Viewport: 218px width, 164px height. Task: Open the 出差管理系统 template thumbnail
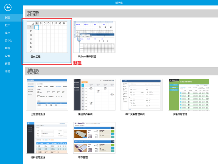(x=47, y=95)
